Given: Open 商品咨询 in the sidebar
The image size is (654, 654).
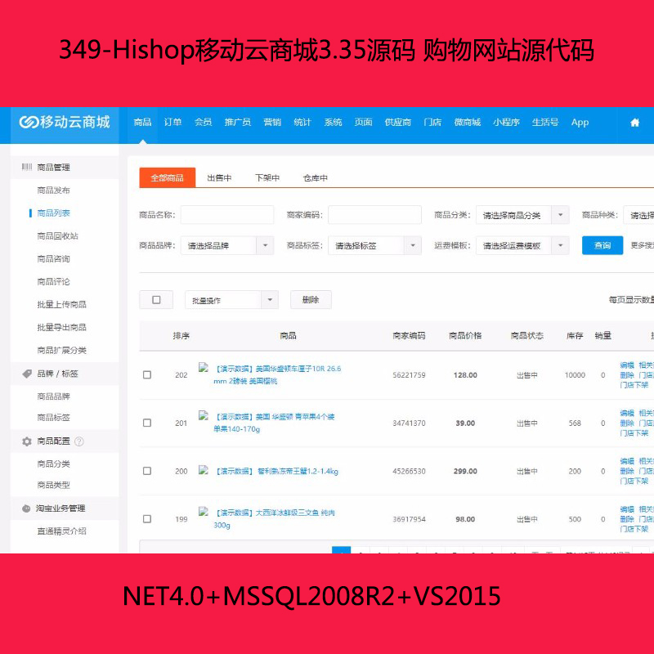Looking at the screenshot, I should 53,259.
